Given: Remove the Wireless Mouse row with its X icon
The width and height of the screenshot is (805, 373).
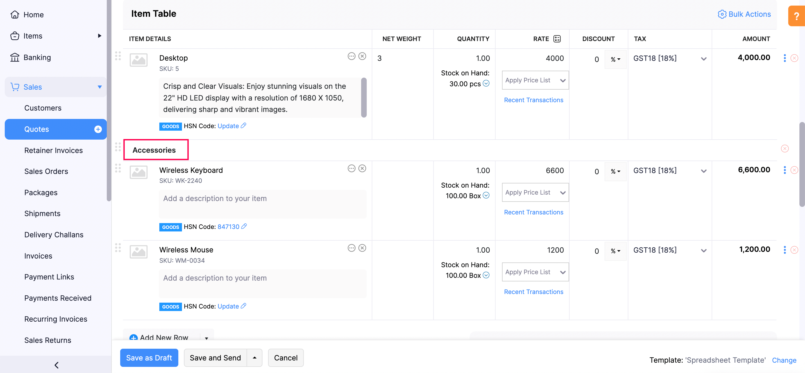Looking at the screenshot, I should 794,250.
